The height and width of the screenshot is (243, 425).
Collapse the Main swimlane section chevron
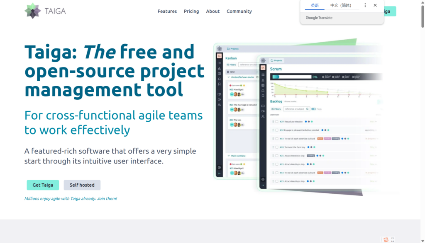tap(228, 156)
